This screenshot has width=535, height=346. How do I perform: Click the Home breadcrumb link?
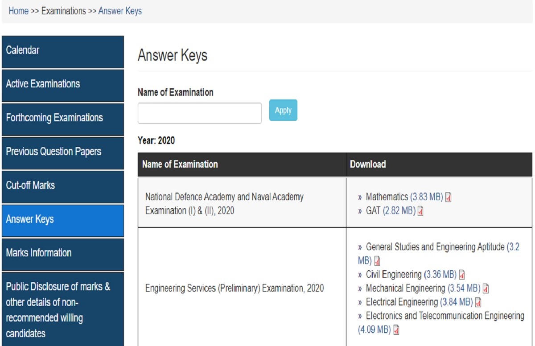coord(18,11)
